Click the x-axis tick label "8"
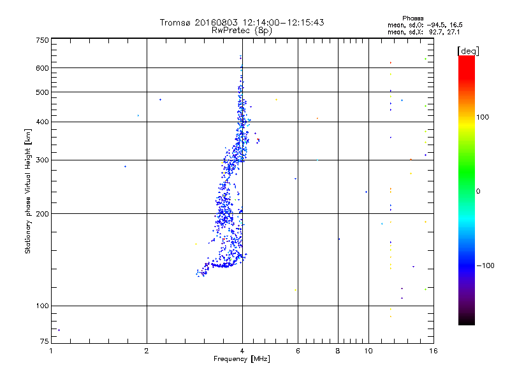 pos(338,351)
